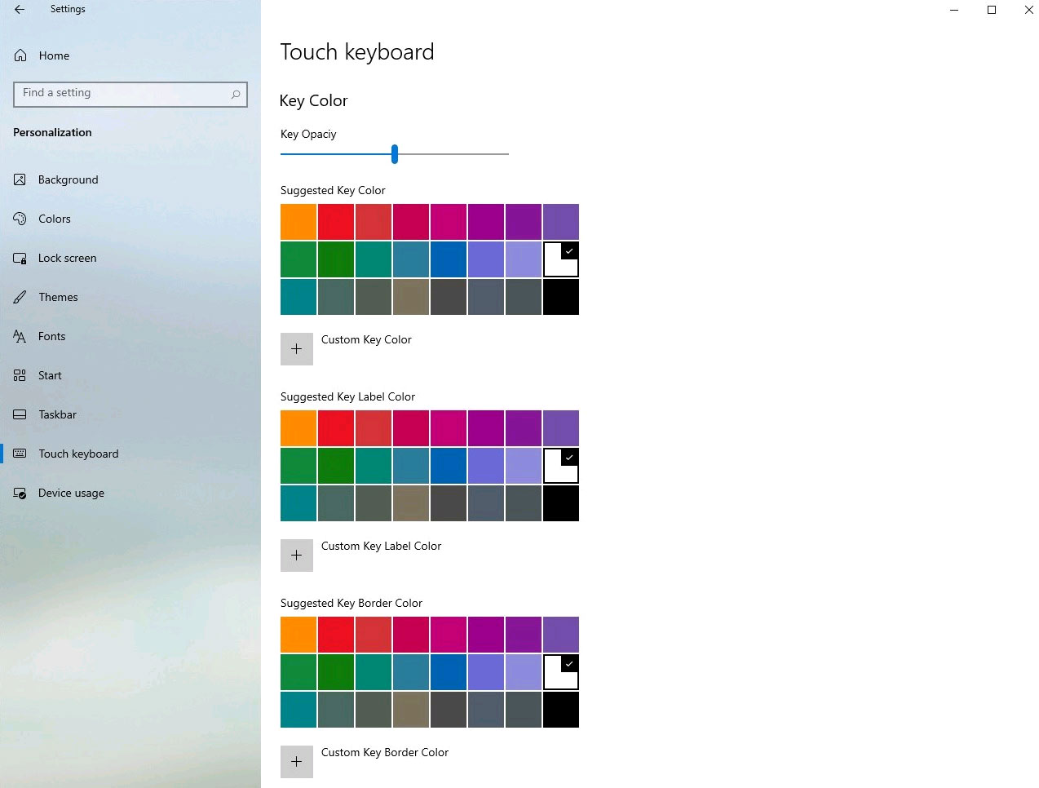
Task: Open the Home icon in sidebar
Action: click(x=20, y=55)
